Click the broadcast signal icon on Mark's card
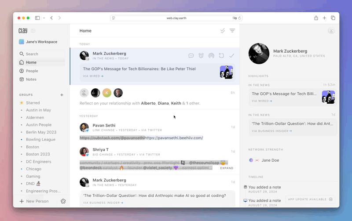 coord(211,56)
